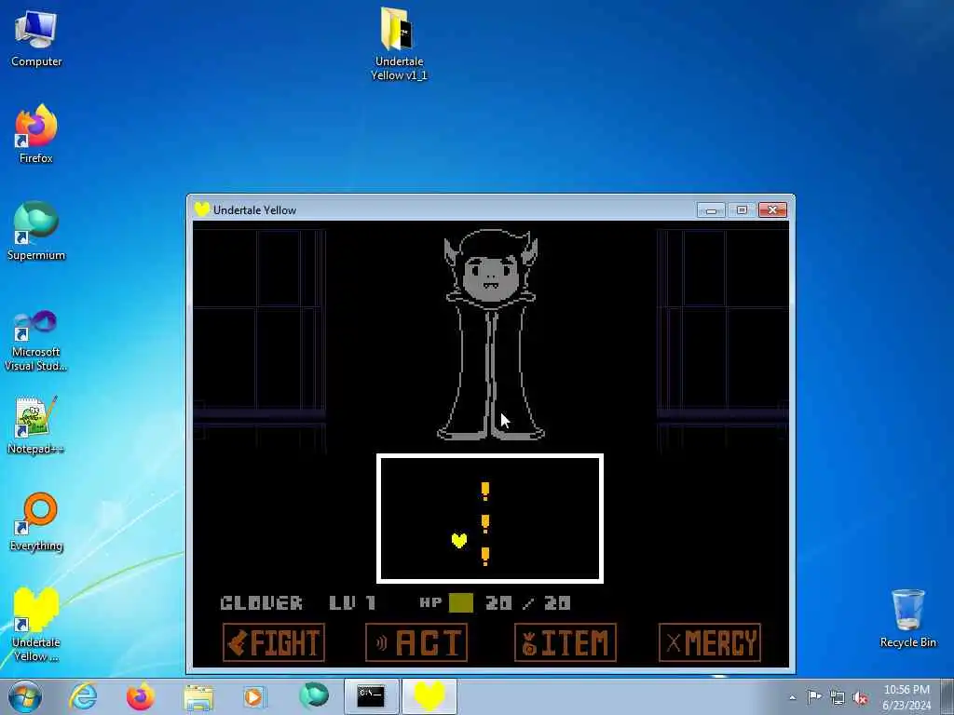Click the Undertale Yellow window title text
This screenshot has width=954, height=715.
[x=254, y=209]
